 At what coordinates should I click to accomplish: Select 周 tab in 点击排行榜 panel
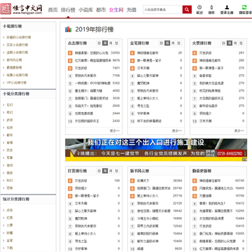[x=105, y=43]
